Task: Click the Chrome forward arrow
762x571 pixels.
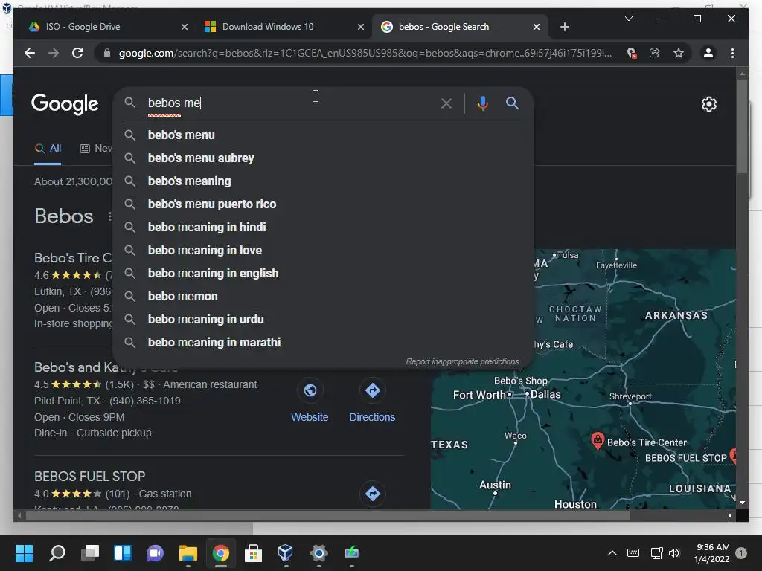Action: click(x=54, y=53)
